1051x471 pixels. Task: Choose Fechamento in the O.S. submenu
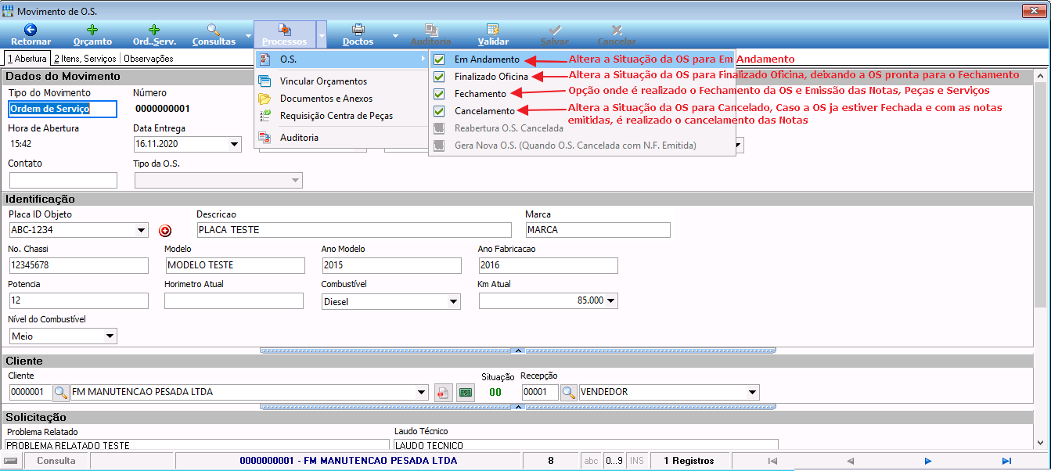coord(481,94)
